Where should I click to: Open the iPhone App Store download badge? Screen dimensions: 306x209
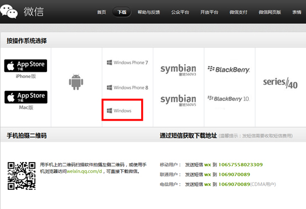25,66
